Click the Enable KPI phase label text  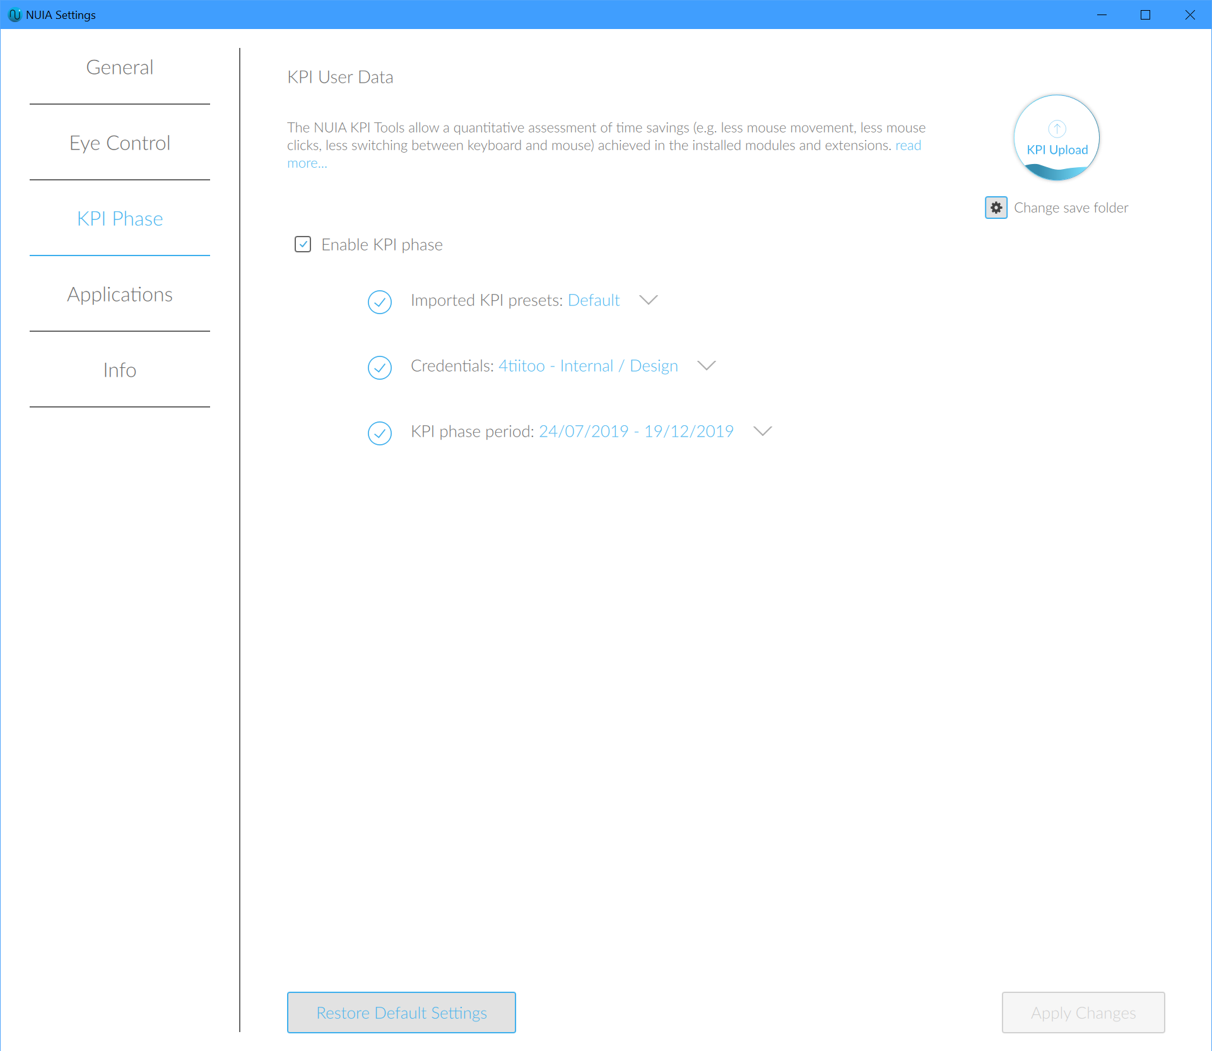(x=382, y=245)
